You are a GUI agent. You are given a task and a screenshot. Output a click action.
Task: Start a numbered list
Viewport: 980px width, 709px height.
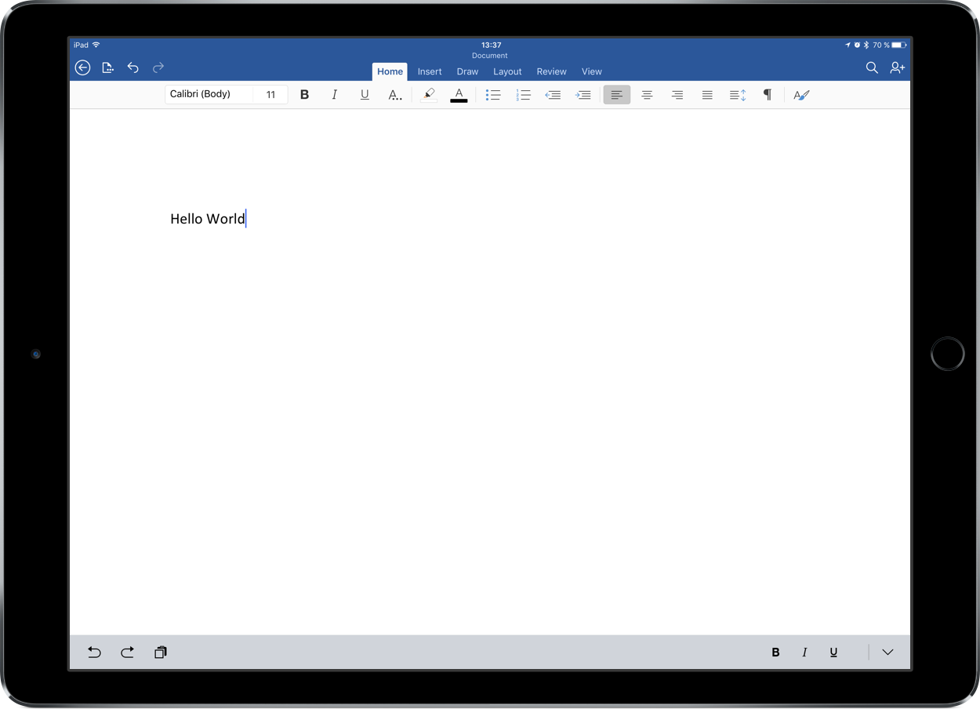click(523, 95)
